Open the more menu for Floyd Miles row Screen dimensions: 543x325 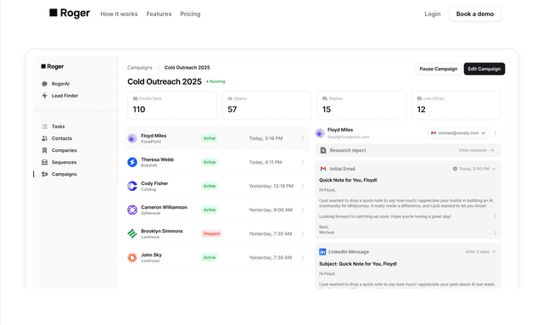click(303, 138)
